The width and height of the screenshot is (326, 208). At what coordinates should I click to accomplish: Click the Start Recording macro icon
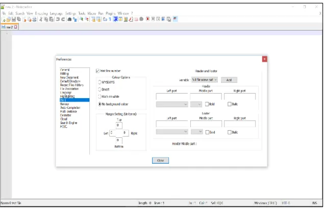click(147, 19)
